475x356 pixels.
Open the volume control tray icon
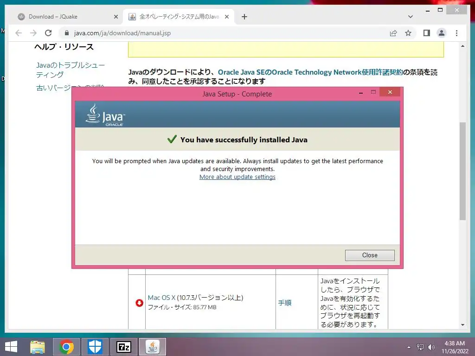tap(431, 347)
